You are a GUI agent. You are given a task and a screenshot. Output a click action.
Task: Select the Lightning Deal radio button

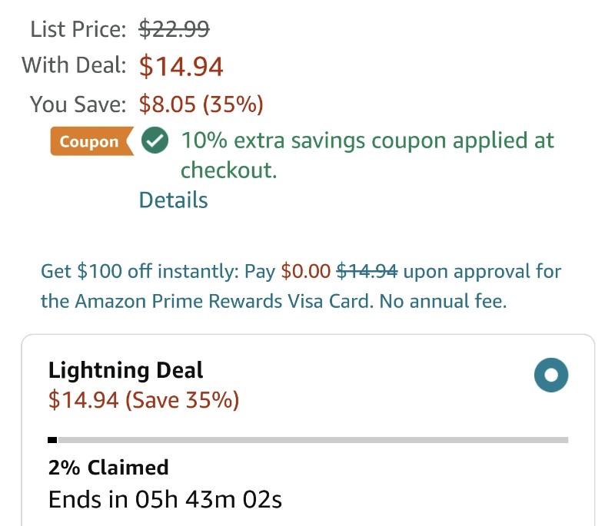point(551,375)
